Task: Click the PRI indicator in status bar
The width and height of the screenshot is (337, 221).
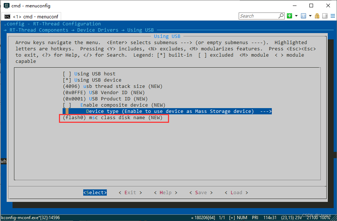Action: pyautogui.click(x=255, y=218)
